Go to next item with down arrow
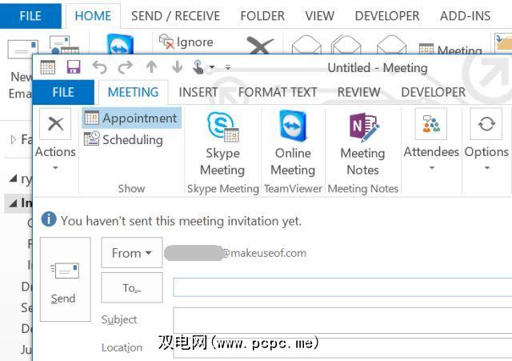This screenshot has width=512, height=361. [x=178, y=67]
